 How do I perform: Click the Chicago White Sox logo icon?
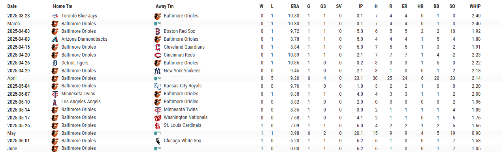tap(157, 141)
